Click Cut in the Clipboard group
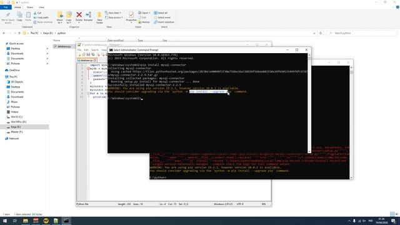 (x=37, y=13)
